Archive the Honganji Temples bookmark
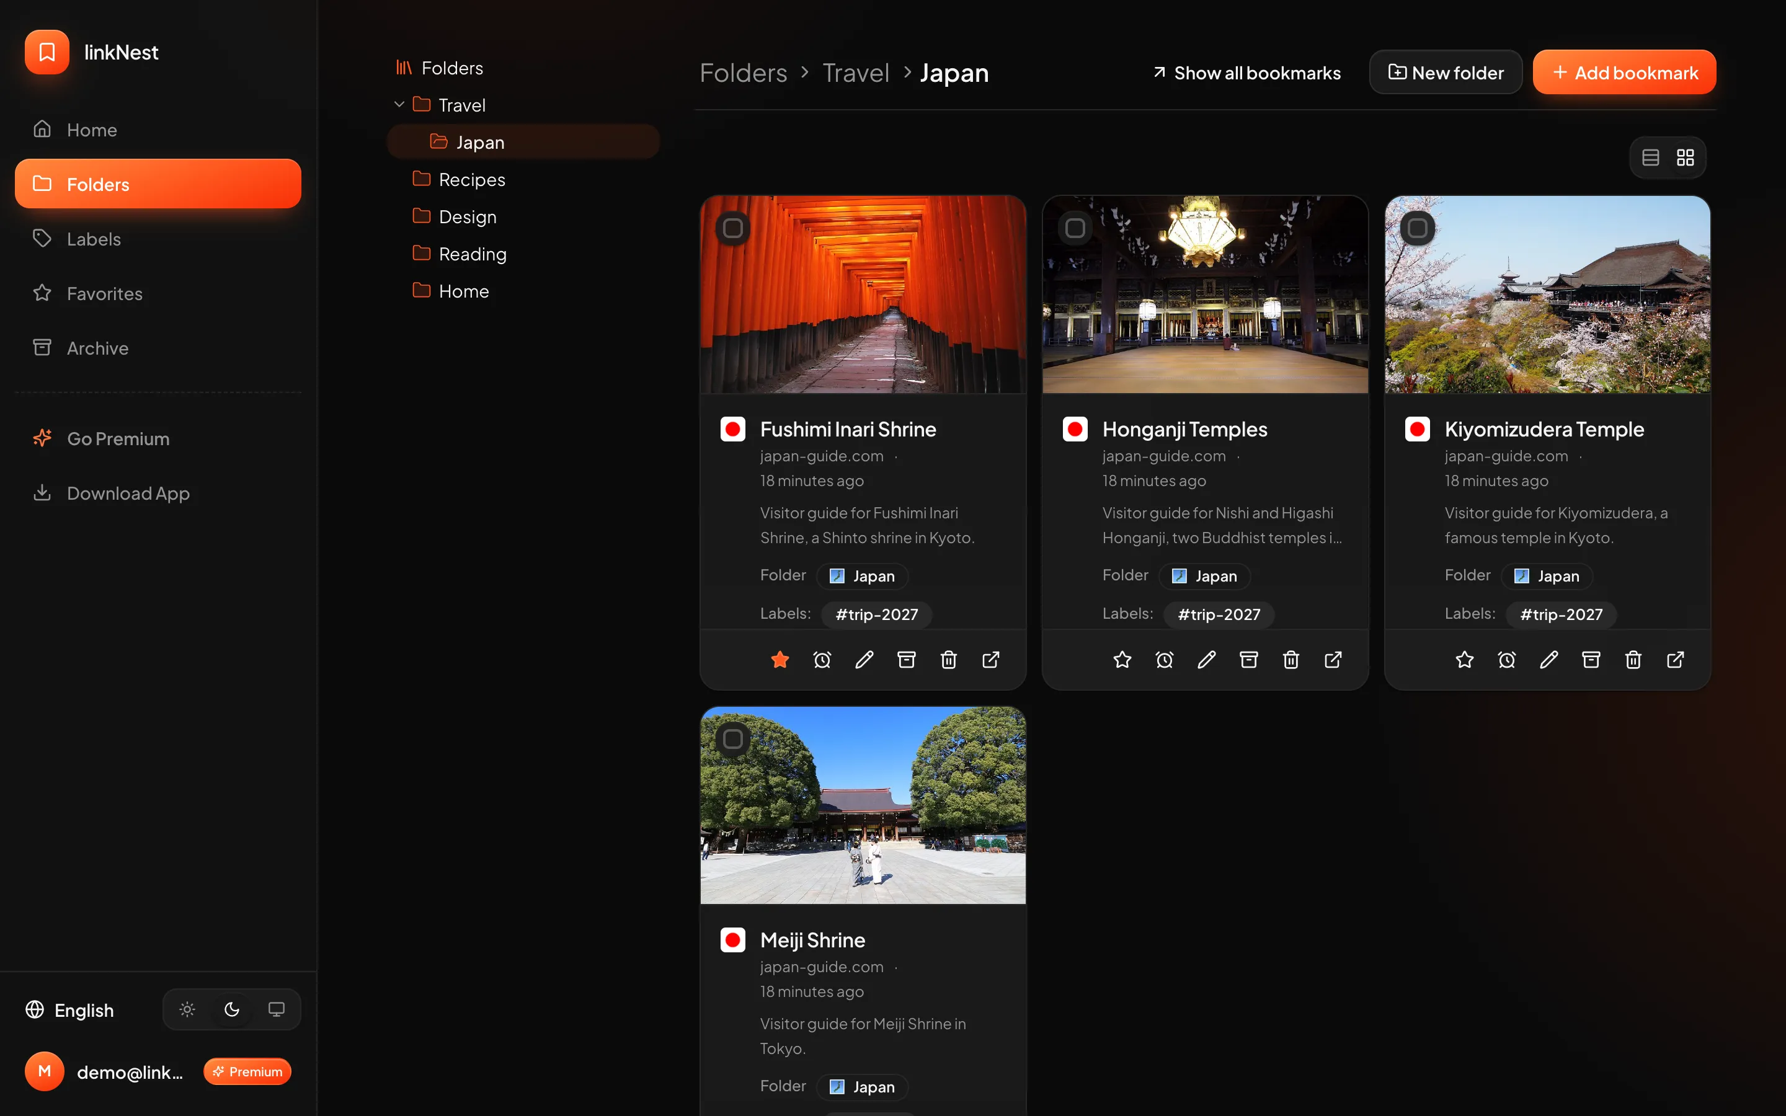Image resolution: width=1786 pixels, height=1116 pixels. coord(1248,659)
